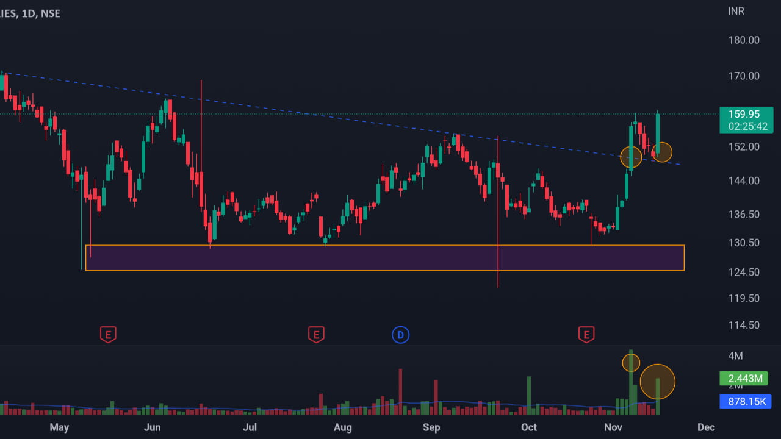Click the green 2.443M volume value
781x439 pixels.
click(x=745, y=379)
